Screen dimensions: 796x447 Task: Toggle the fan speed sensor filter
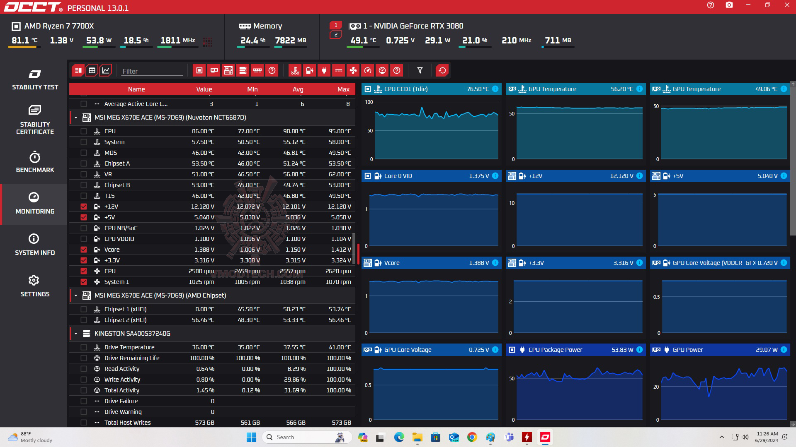coord(353,70)
